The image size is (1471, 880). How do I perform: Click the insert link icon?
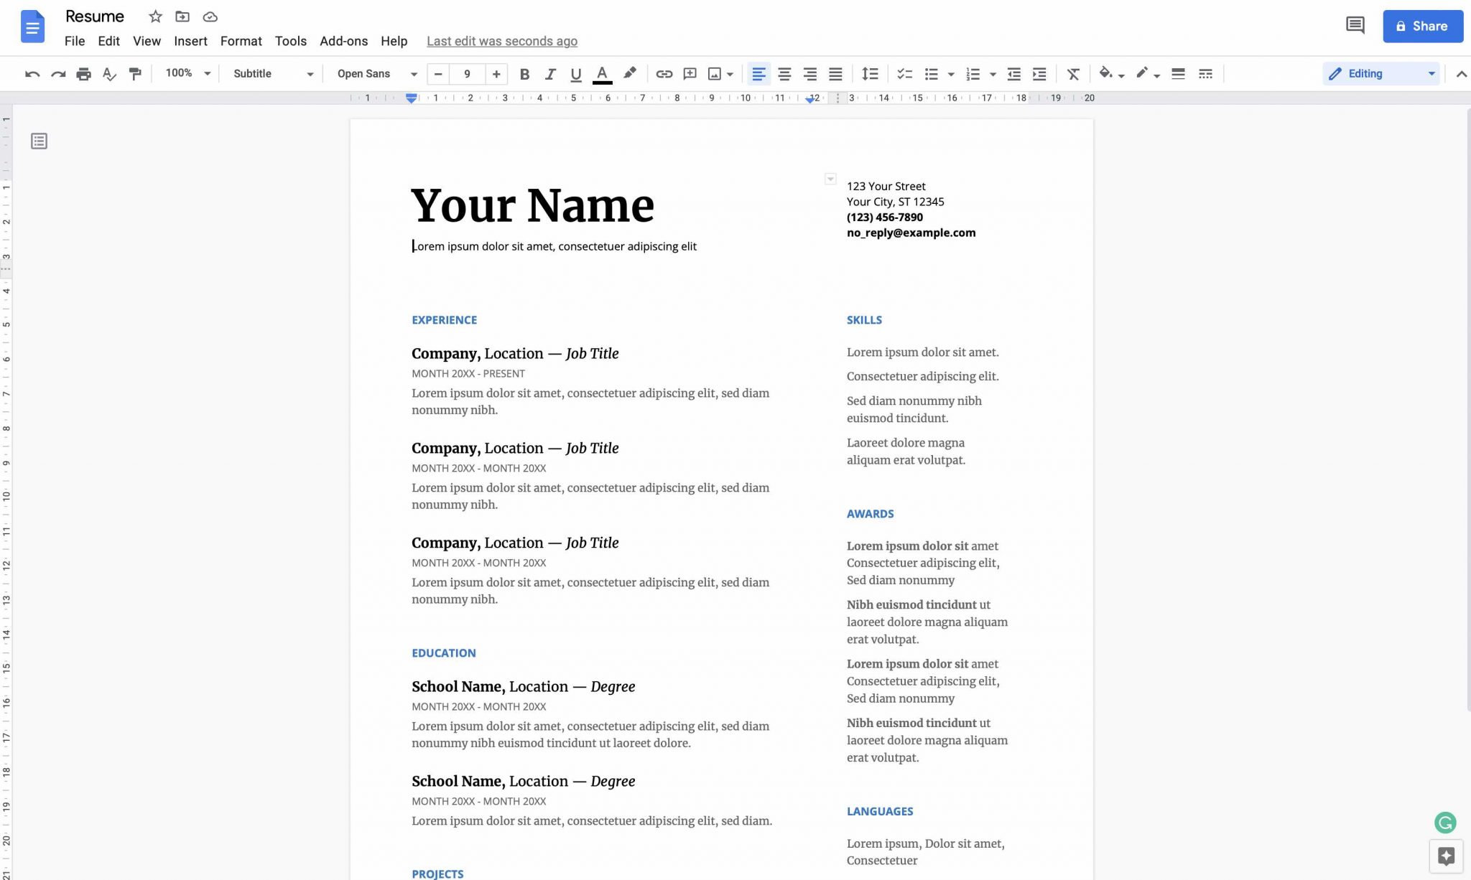click(664, 74)
